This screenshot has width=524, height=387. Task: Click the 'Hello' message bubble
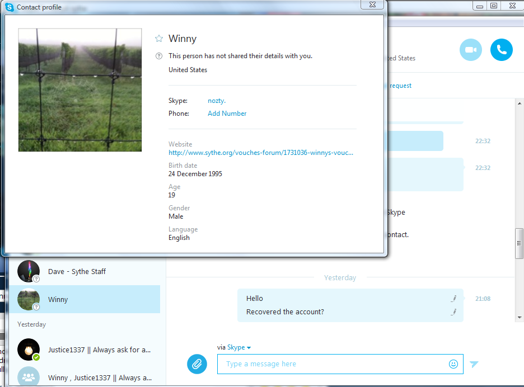point(255,299)
